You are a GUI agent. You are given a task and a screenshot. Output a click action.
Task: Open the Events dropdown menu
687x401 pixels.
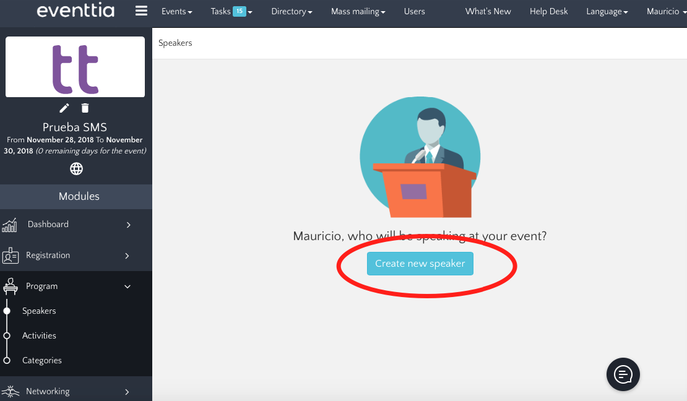[x=176, y=11]
